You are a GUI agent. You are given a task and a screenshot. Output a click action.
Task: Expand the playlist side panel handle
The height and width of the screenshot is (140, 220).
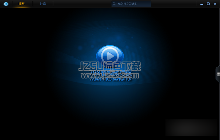click(x=218, y=74)
